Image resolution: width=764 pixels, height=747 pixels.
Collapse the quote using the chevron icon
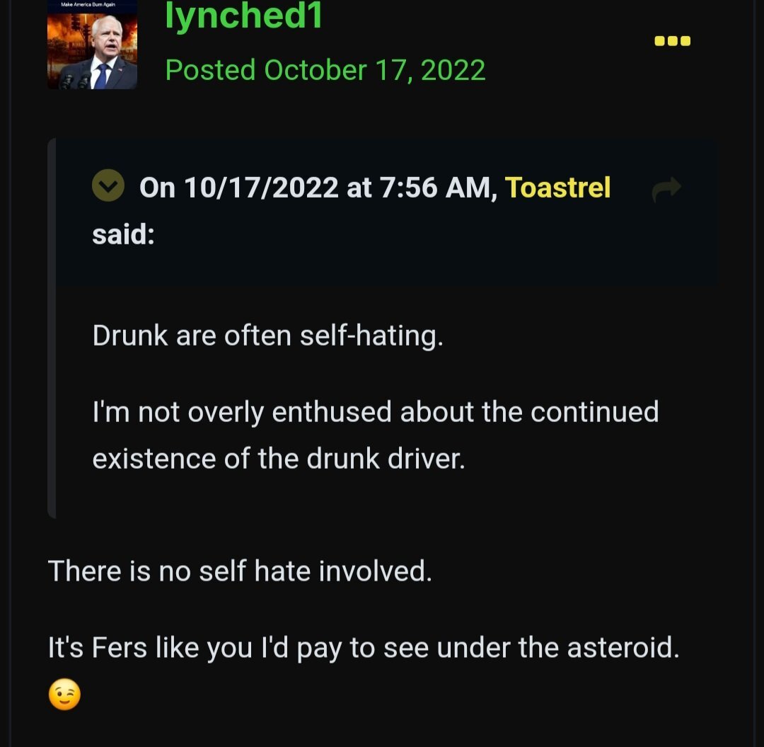coord(108,187)
